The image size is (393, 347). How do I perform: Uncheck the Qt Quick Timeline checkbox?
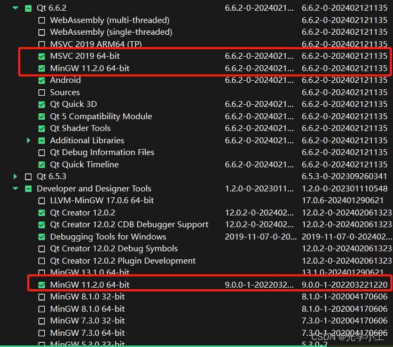(x=42, y=165)
